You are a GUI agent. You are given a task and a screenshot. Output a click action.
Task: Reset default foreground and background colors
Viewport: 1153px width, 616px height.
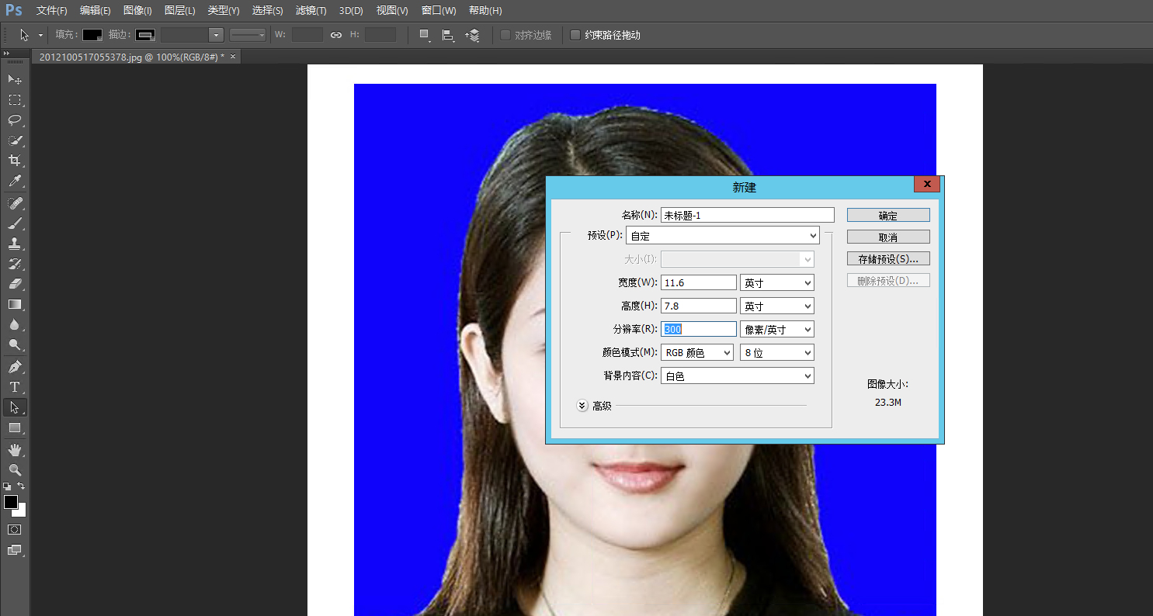click(x=7, y=486)
